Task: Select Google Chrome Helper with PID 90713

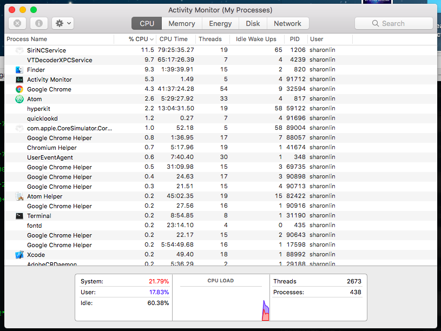Action: pyautogui.click(x=221, y=187)
